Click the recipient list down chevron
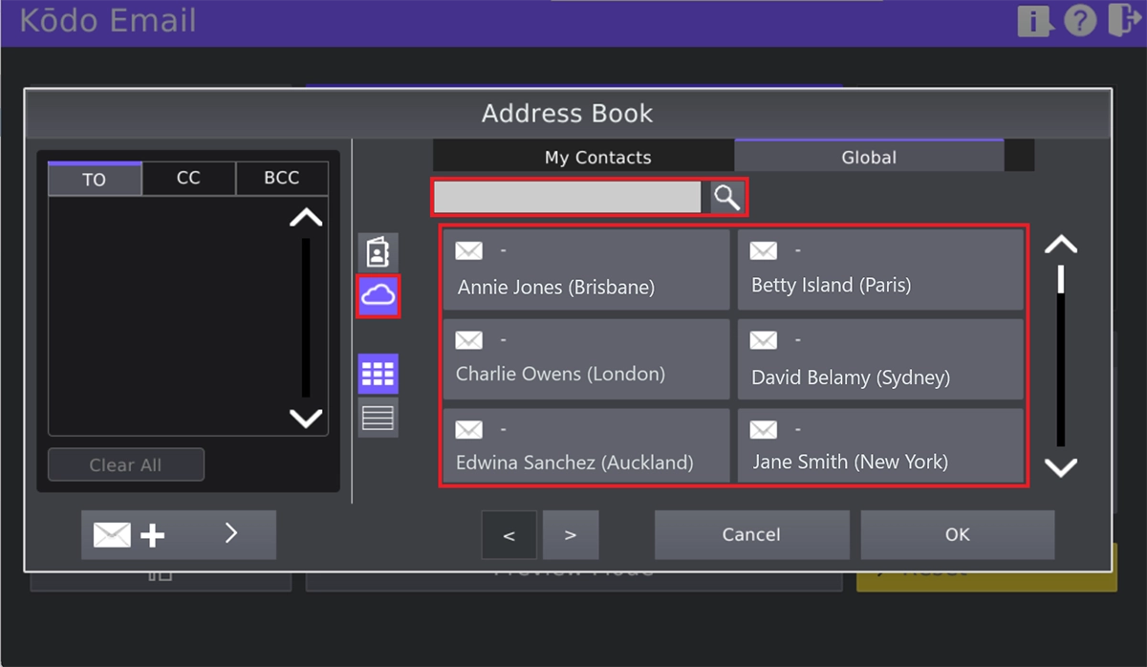 point(305,419)
